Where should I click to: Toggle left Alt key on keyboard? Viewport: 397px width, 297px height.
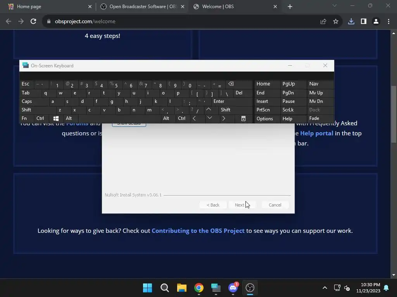coord(71,118)
